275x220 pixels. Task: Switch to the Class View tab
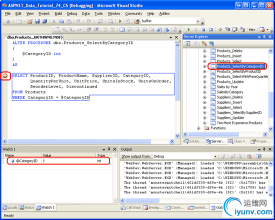coord(238,141)
